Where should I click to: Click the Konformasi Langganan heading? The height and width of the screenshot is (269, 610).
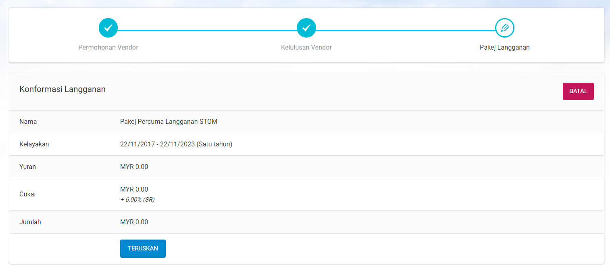point(62,90)
